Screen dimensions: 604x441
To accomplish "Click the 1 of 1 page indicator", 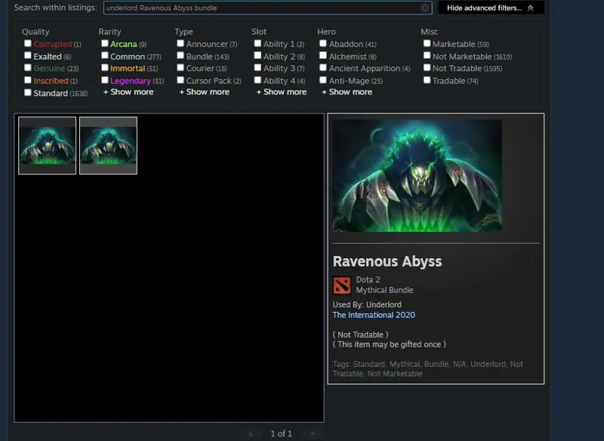I will tap(281, 433).
